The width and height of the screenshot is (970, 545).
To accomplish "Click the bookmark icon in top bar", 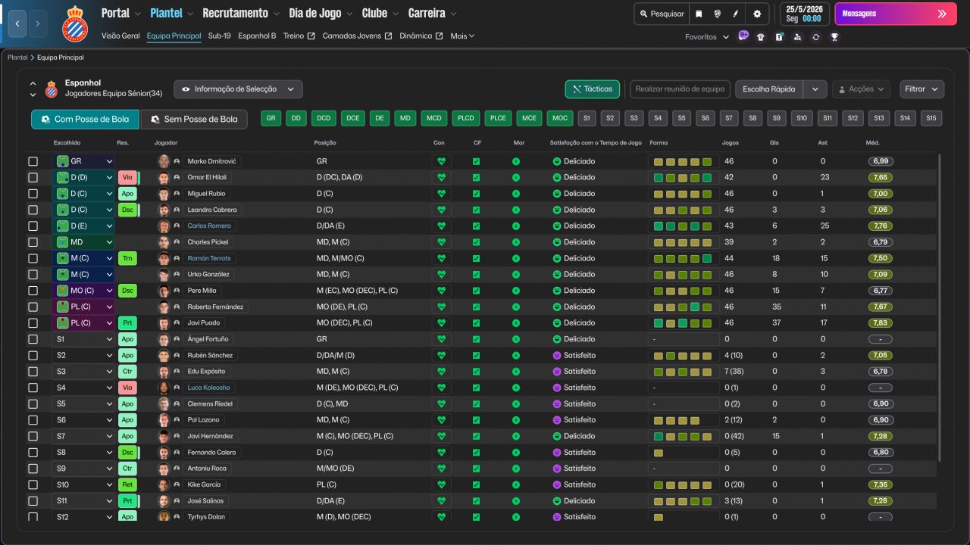I will coord(698,14).
